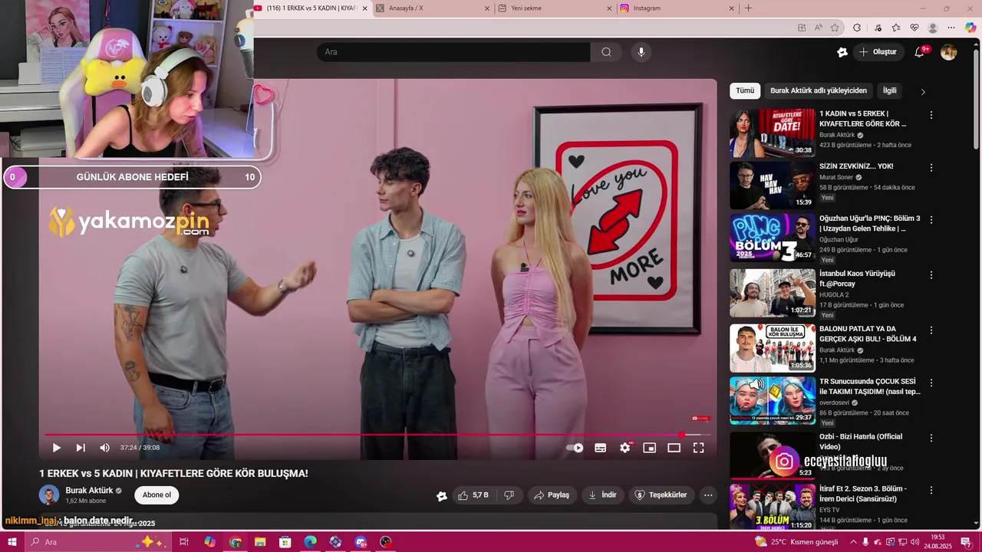982x552 pixels.
Task: Skip to the next video
Action: [x=81, y=448]
